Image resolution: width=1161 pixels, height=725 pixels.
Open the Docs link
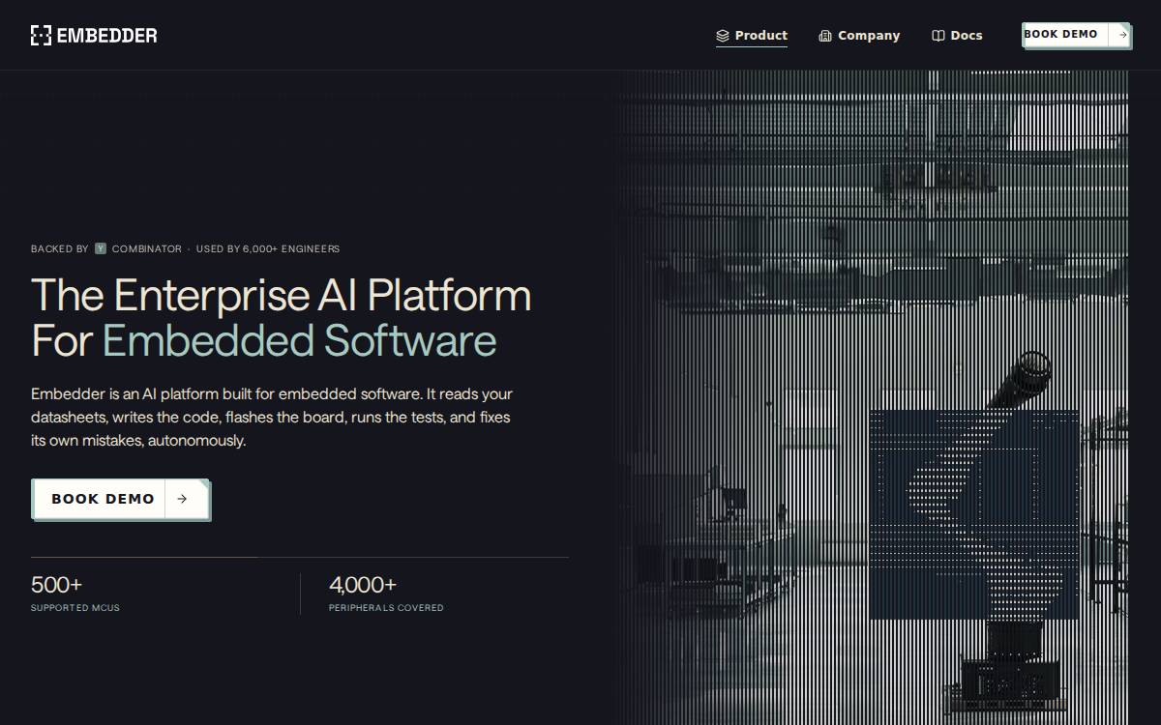(x=957, y=36)
